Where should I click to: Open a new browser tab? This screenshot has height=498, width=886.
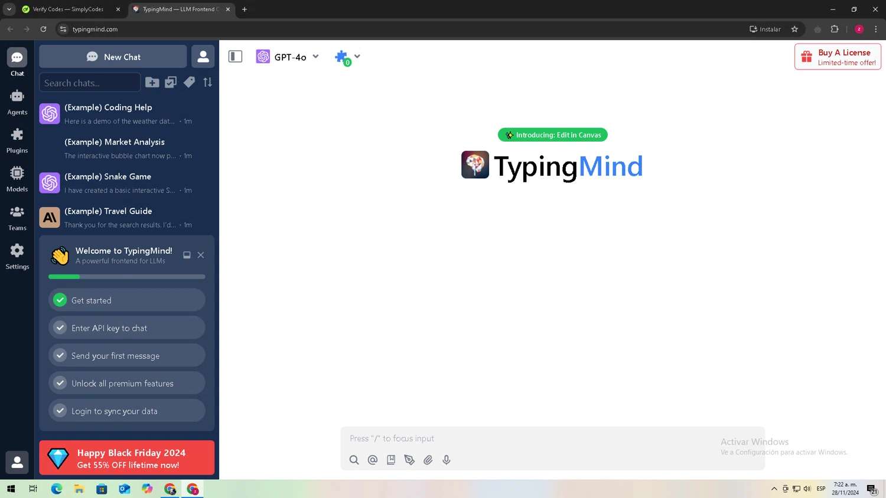(x=245, y=9)
